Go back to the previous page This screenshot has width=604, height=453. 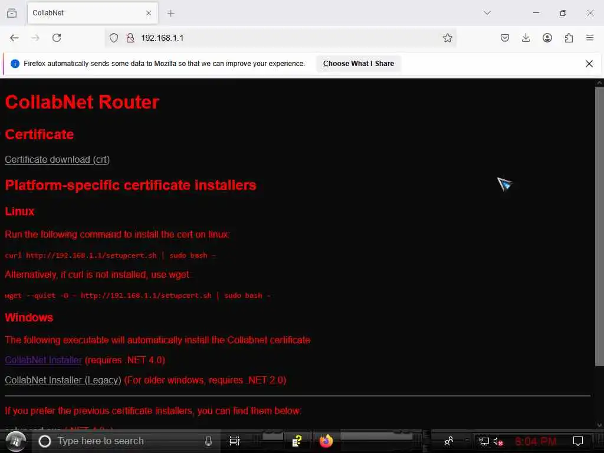14,38
